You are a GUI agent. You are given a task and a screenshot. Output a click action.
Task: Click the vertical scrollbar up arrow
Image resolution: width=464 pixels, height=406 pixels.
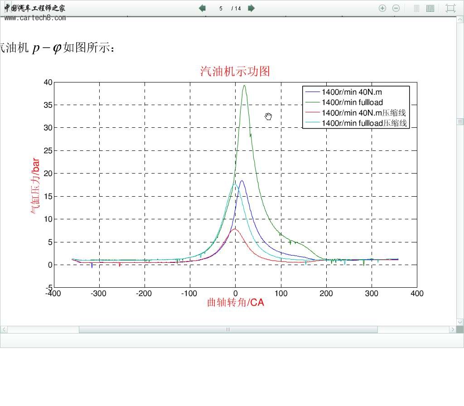460,20
